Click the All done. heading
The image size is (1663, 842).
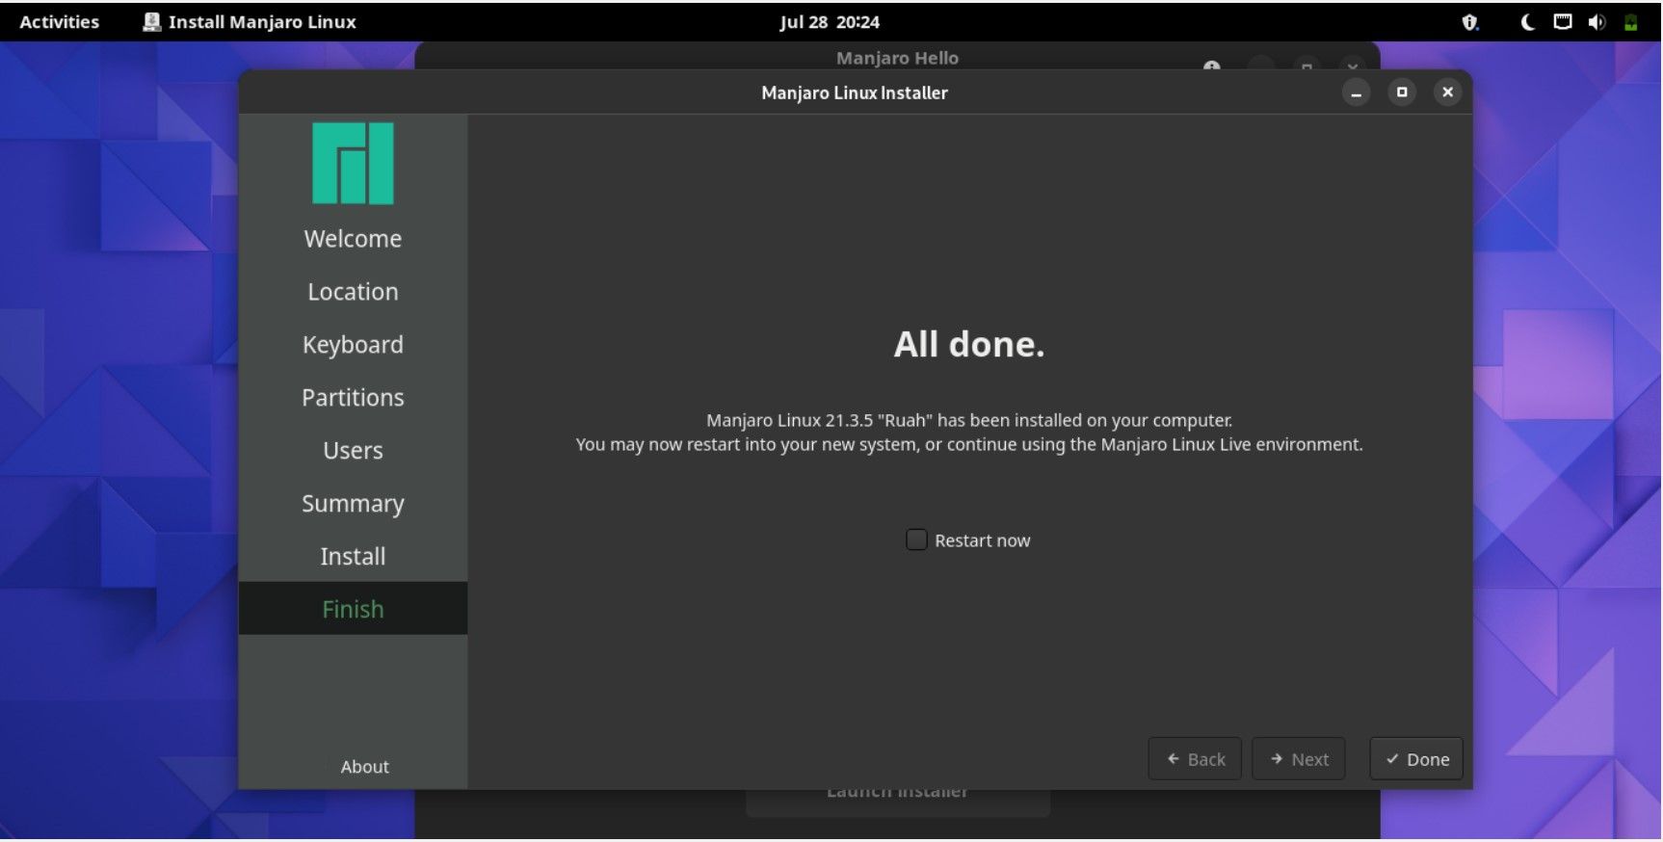[969, 344]
